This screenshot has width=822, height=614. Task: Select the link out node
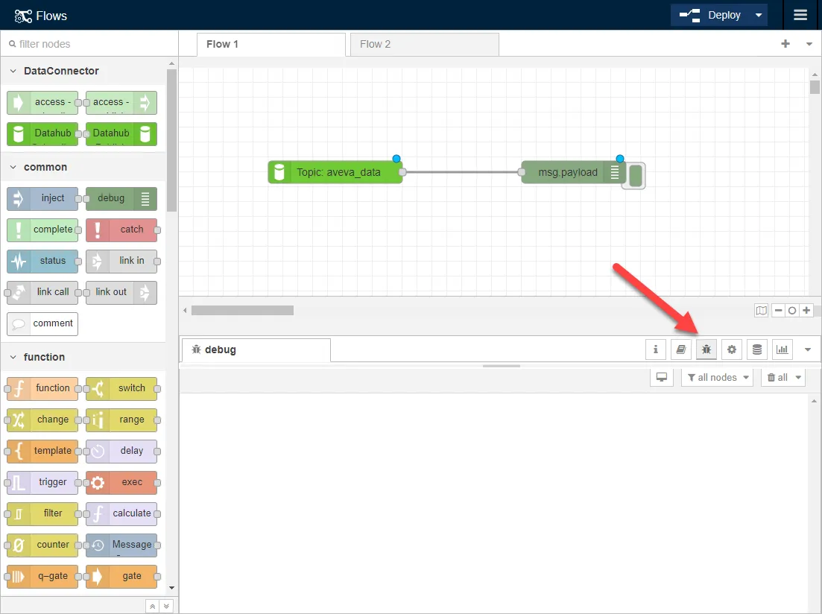[121, 292]
